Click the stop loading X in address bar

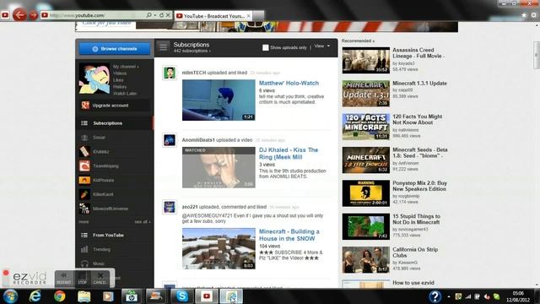click(x=168, y=15)
